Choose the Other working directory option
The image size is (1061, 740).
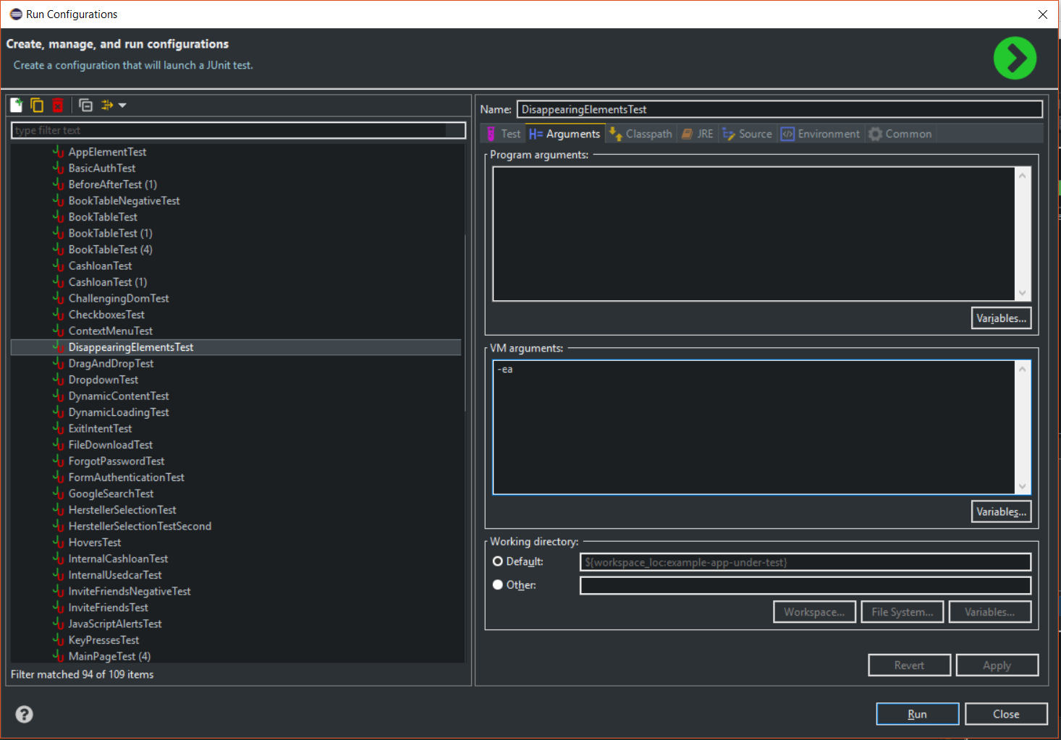point(498,584)
